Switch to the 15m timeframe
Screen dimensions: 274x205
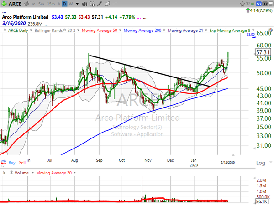[x=51, y=4]
